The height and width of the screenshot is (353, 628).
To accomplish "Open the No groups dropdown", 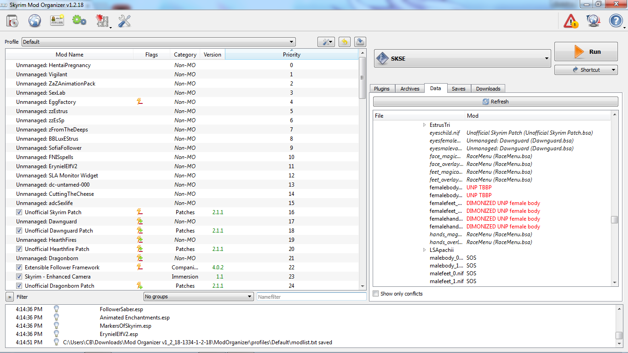I will (199, 297).
